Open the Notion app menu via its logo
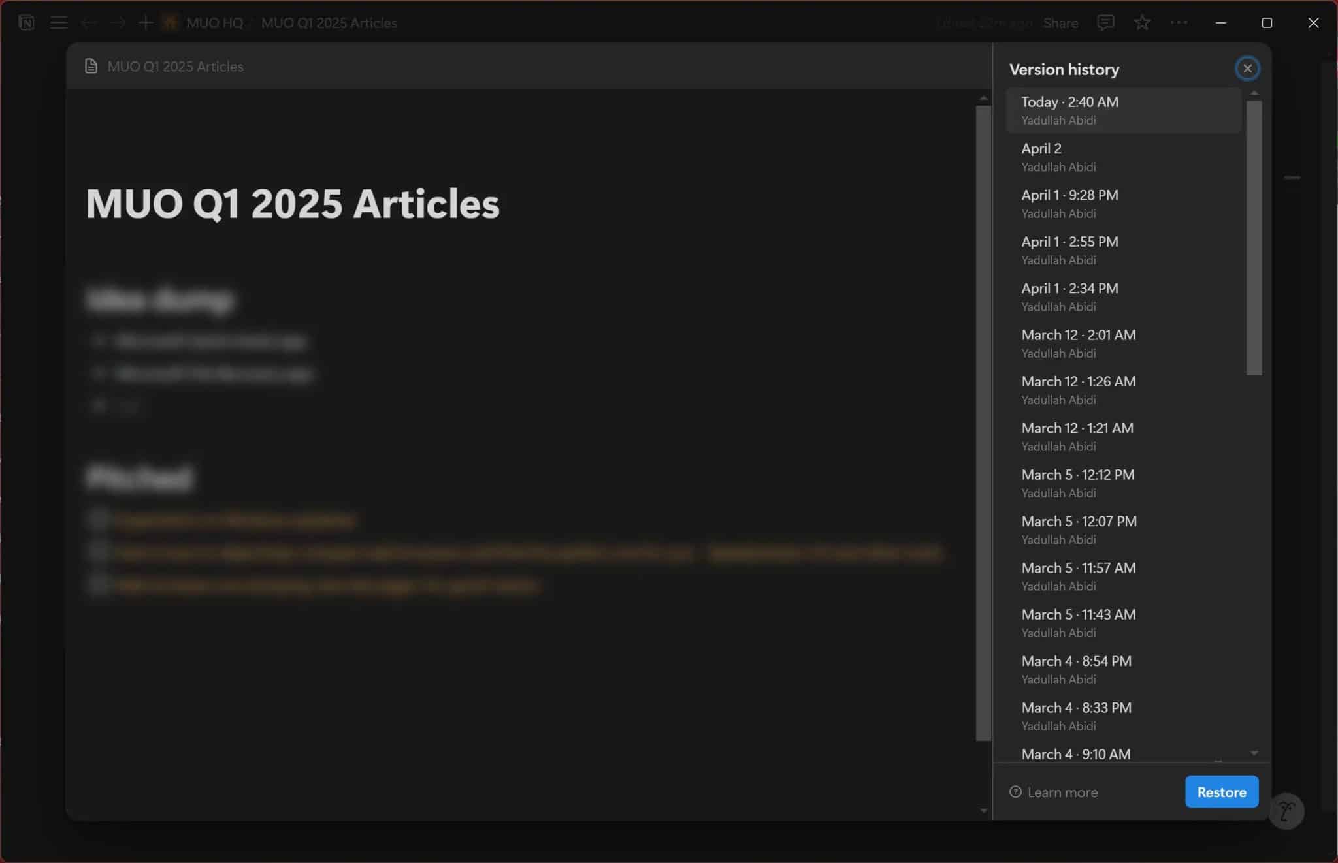Screen dimensions: 1338x863 [x=26, y=22]
